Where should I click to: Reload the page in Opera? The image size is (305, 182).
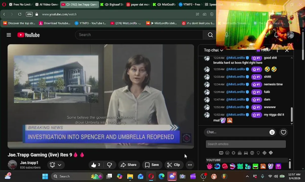pyautogui.click(x=20, y=14)
